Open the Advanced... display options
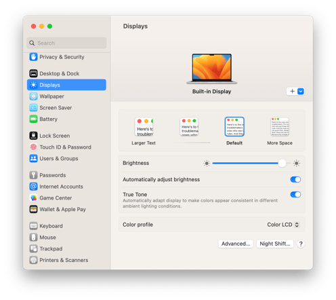Viewport: 336px width, 300px height. (x=236, y=244)
